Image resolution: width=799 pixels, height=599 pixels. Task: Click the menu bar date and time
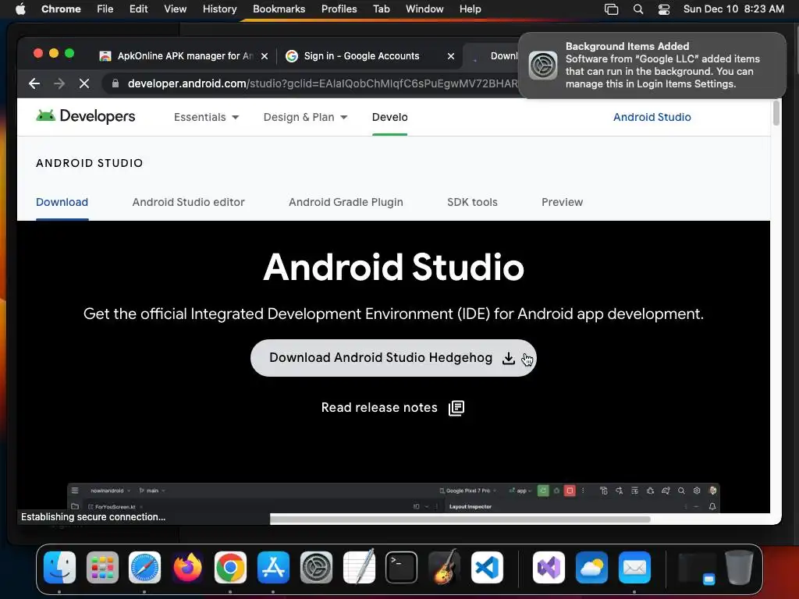pos(733,9)
